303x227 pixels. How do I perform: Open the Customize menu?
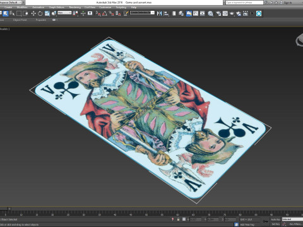(105, 8)
